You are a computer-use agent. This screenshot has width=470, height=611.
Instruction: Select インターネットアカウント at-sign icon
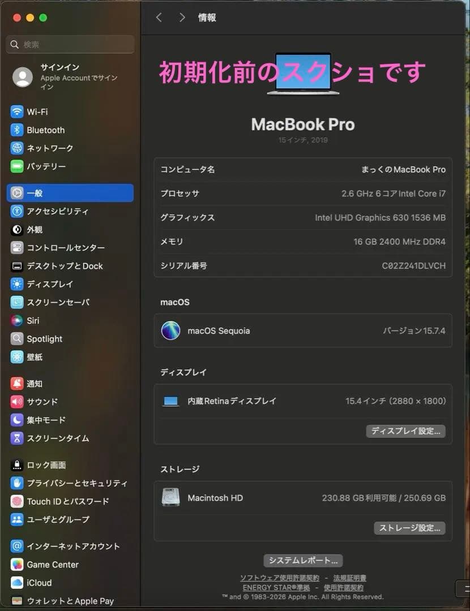point(17,546)
